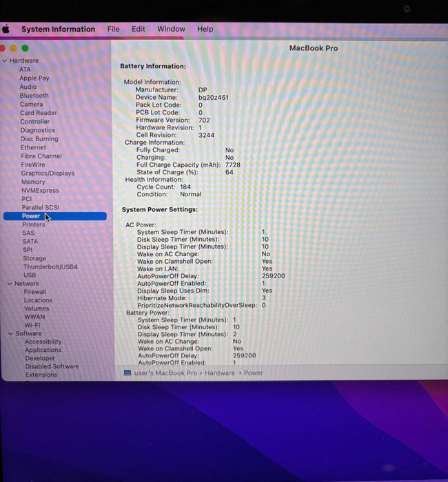Screen dimensions: 448x482
Task: Select USB in the sidebar
Action: (30, 275)
